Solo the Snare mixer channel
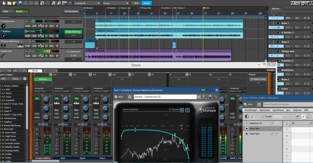The width and height of the screenshot is (313, 163). [76, 114]
